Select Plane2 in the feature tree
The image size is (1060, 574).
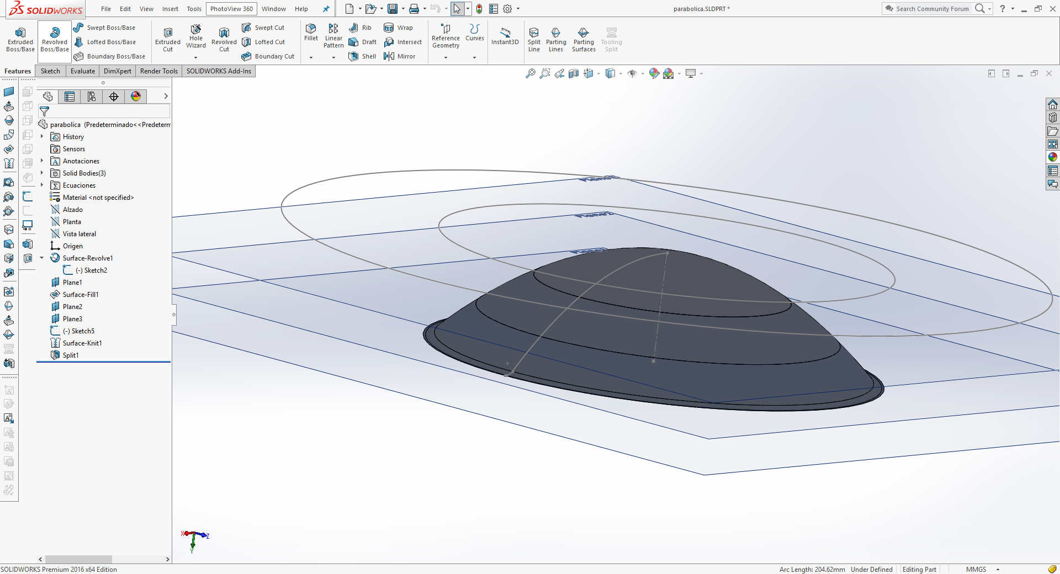[67, 306]
